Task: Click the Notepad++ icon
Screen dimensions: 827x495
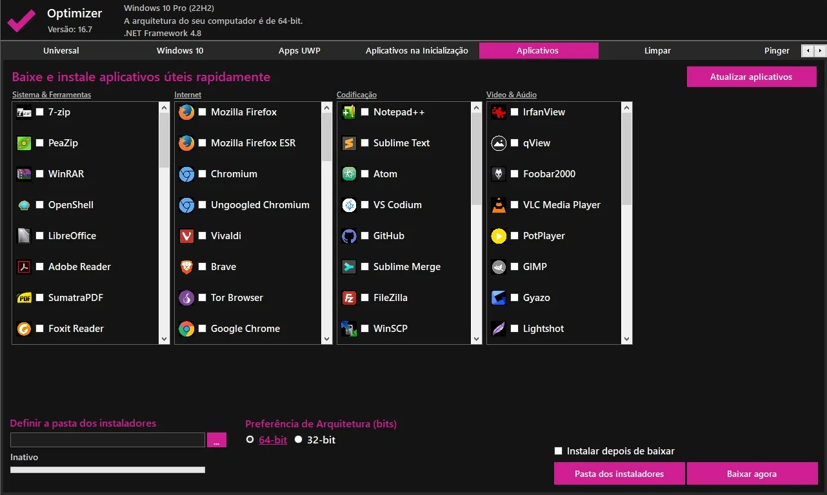Action: coord(349,112)
